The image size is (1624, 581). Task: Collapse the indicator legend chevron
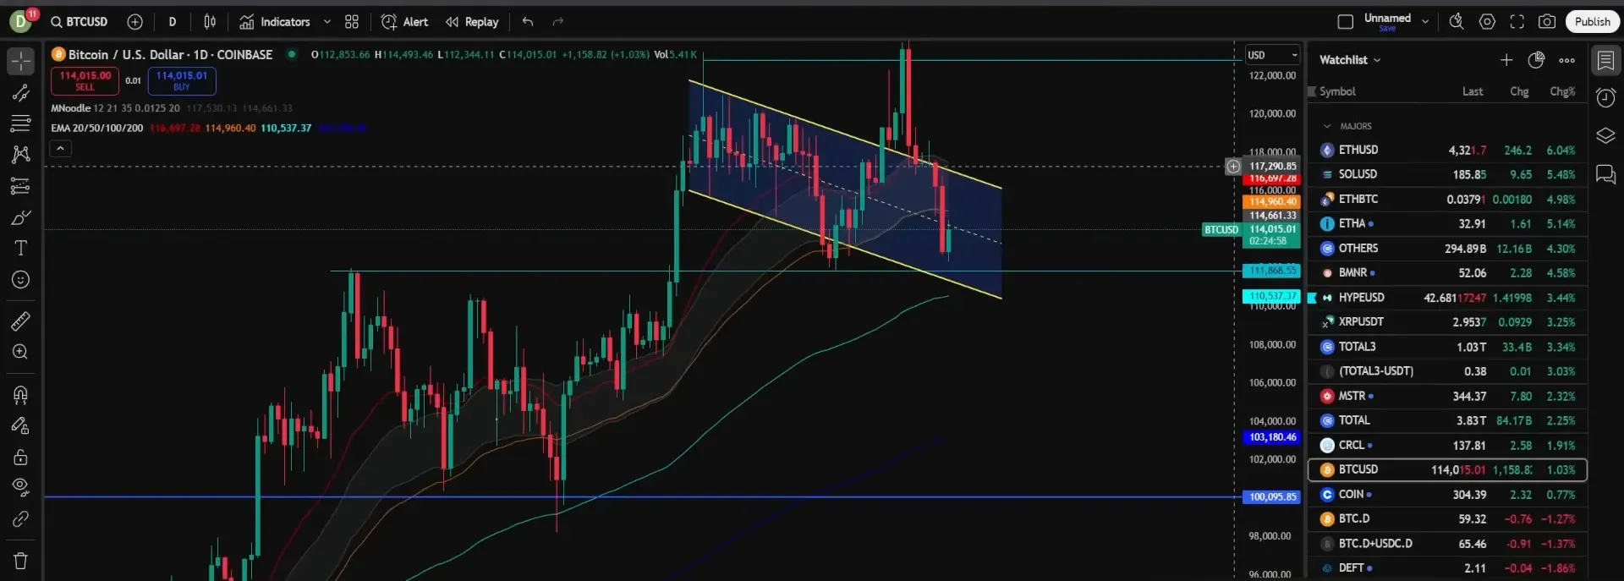tap(60, 149)
